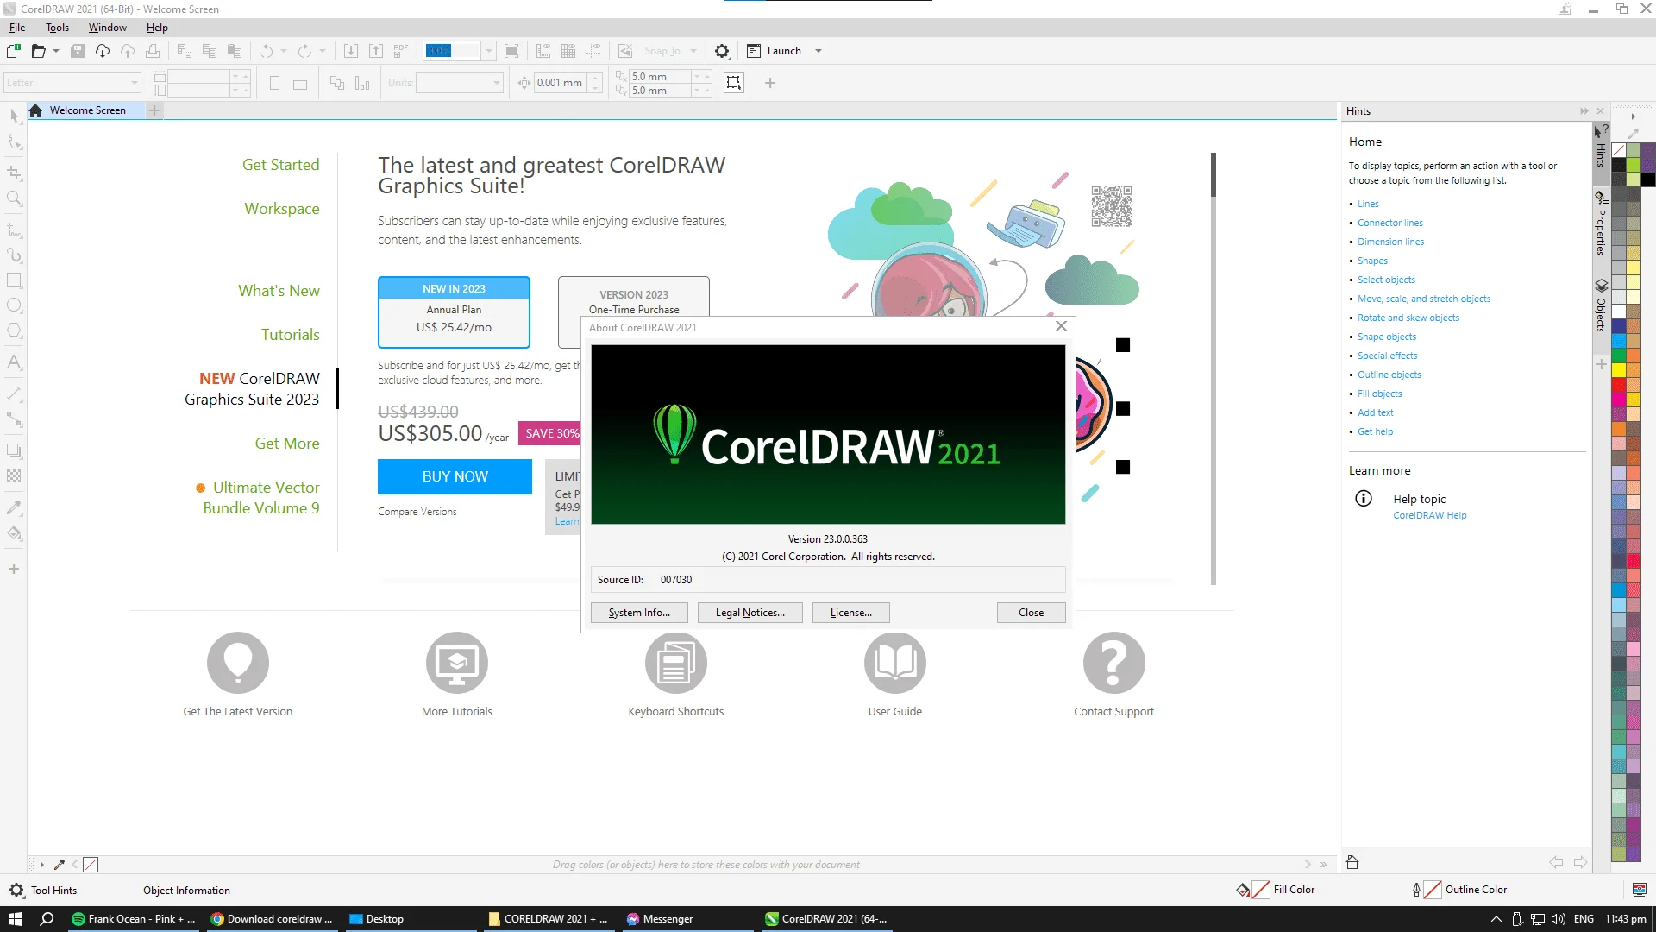
Task: Select the Crop tool in the toolbox
Action: (x=14, y=173)
